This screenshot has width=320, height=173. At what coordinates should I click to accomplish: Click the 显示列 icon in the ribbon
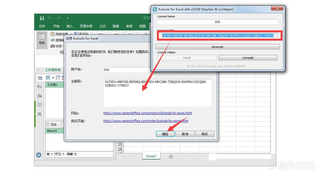coord(76,34)
